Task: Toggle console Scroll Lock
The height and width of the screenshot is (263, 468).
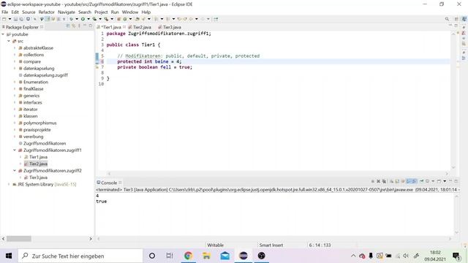Action: point(397,181)
